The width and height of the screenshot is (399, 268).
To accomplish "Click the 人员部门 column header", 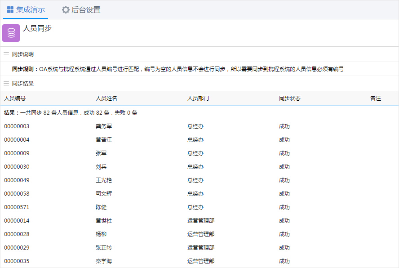I will click(x=198, y=98).
